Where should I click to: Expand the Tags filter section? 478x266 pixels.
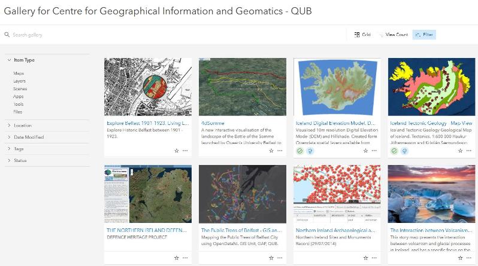19,149
